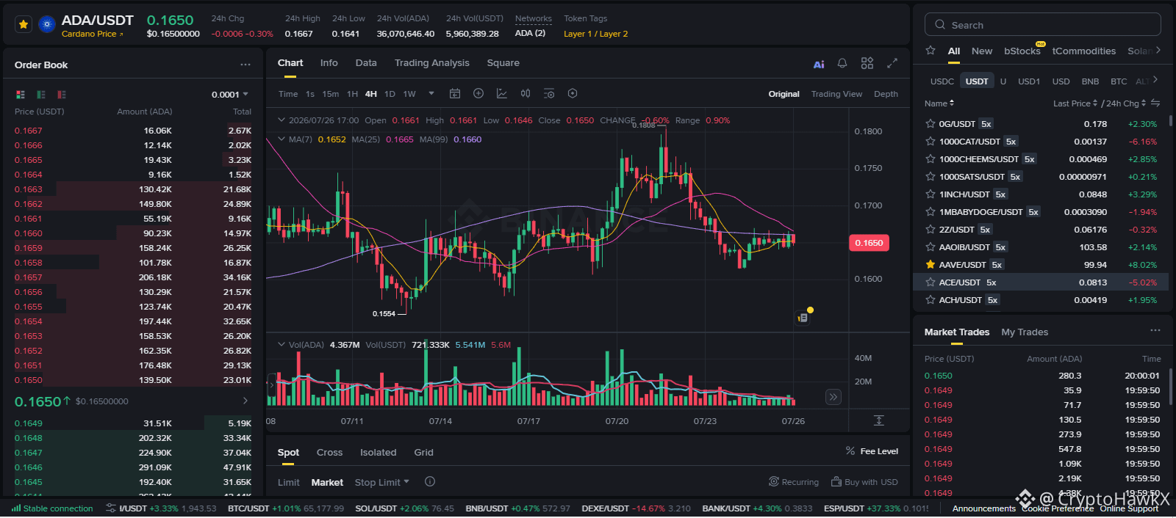The height and width of the screenshot is (518, 1176).
Task: Favorite the ACE/USDT pair
Action: 931,282
